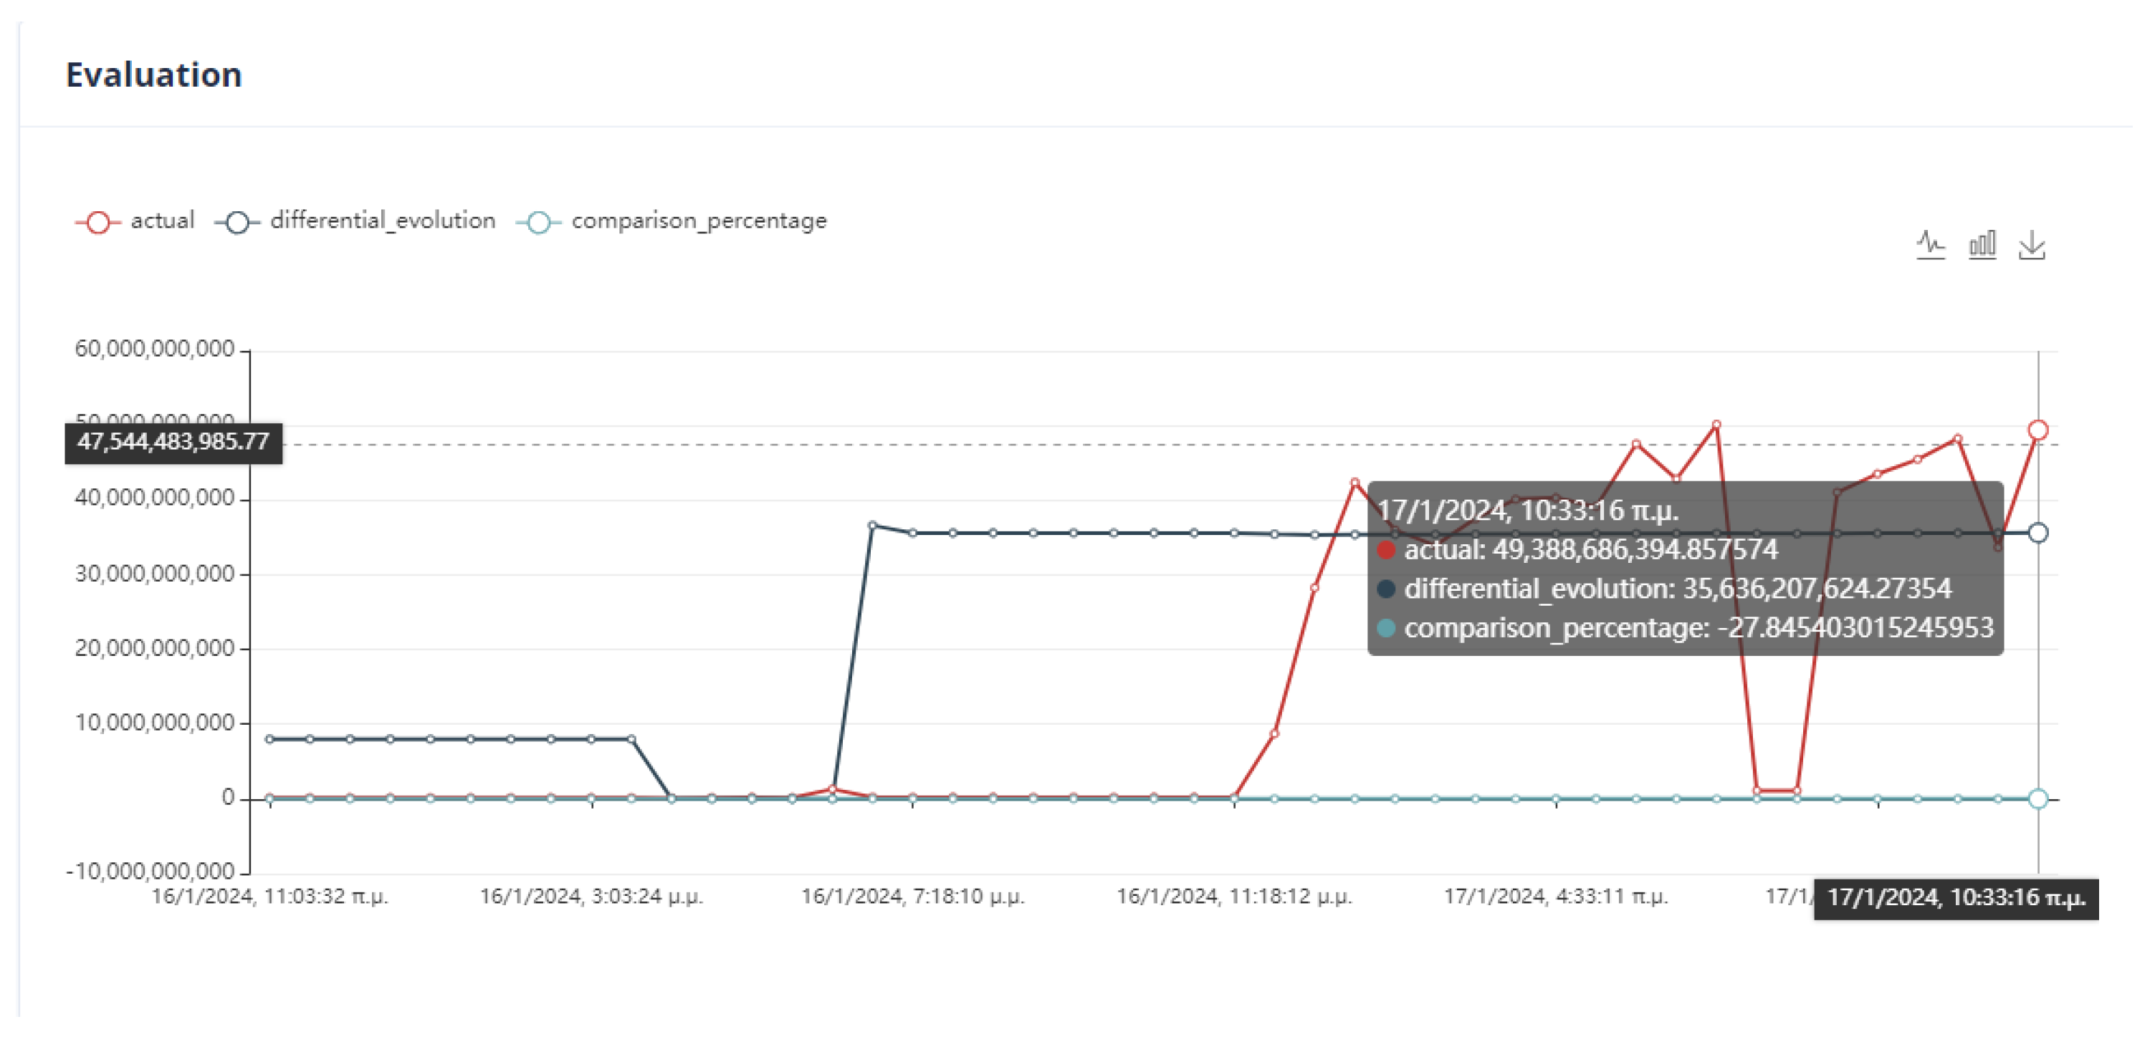The width and height of the screenshot is (2150, 1042).
Task: Toggle comparison_percentage series label
Action: click(699, 221)
